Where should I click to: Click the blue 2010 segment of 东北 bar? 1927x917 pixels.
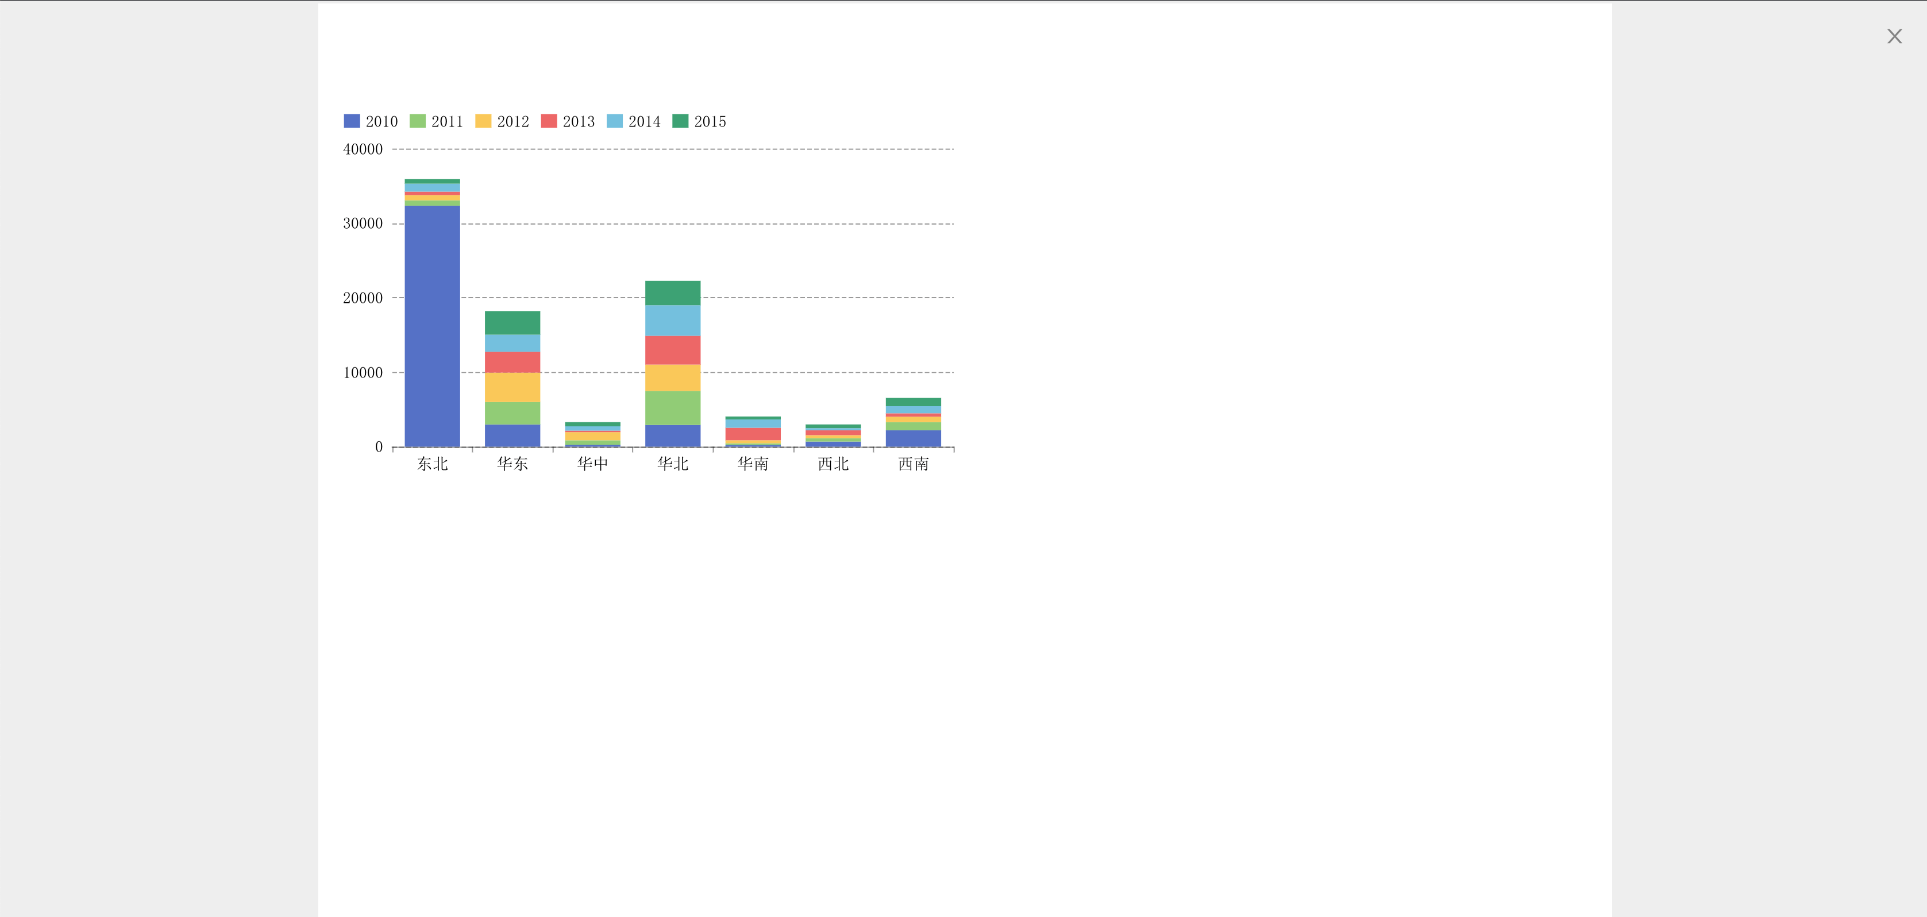tap(433, 326)
